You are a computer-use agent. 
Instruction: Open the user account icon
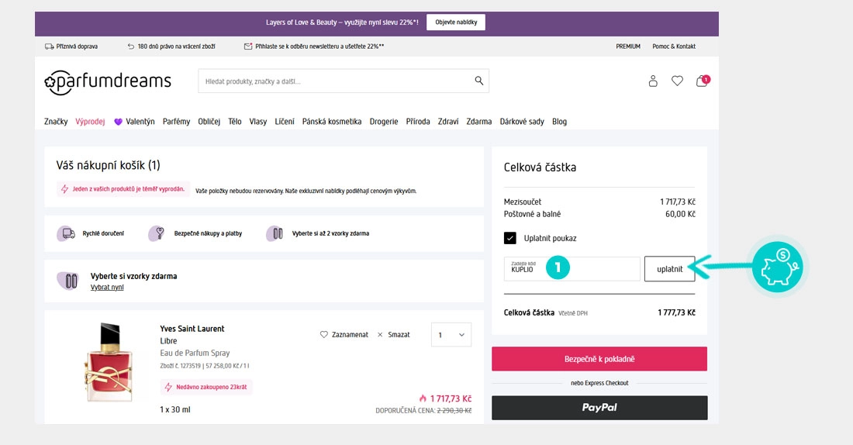tap(653, 81)
